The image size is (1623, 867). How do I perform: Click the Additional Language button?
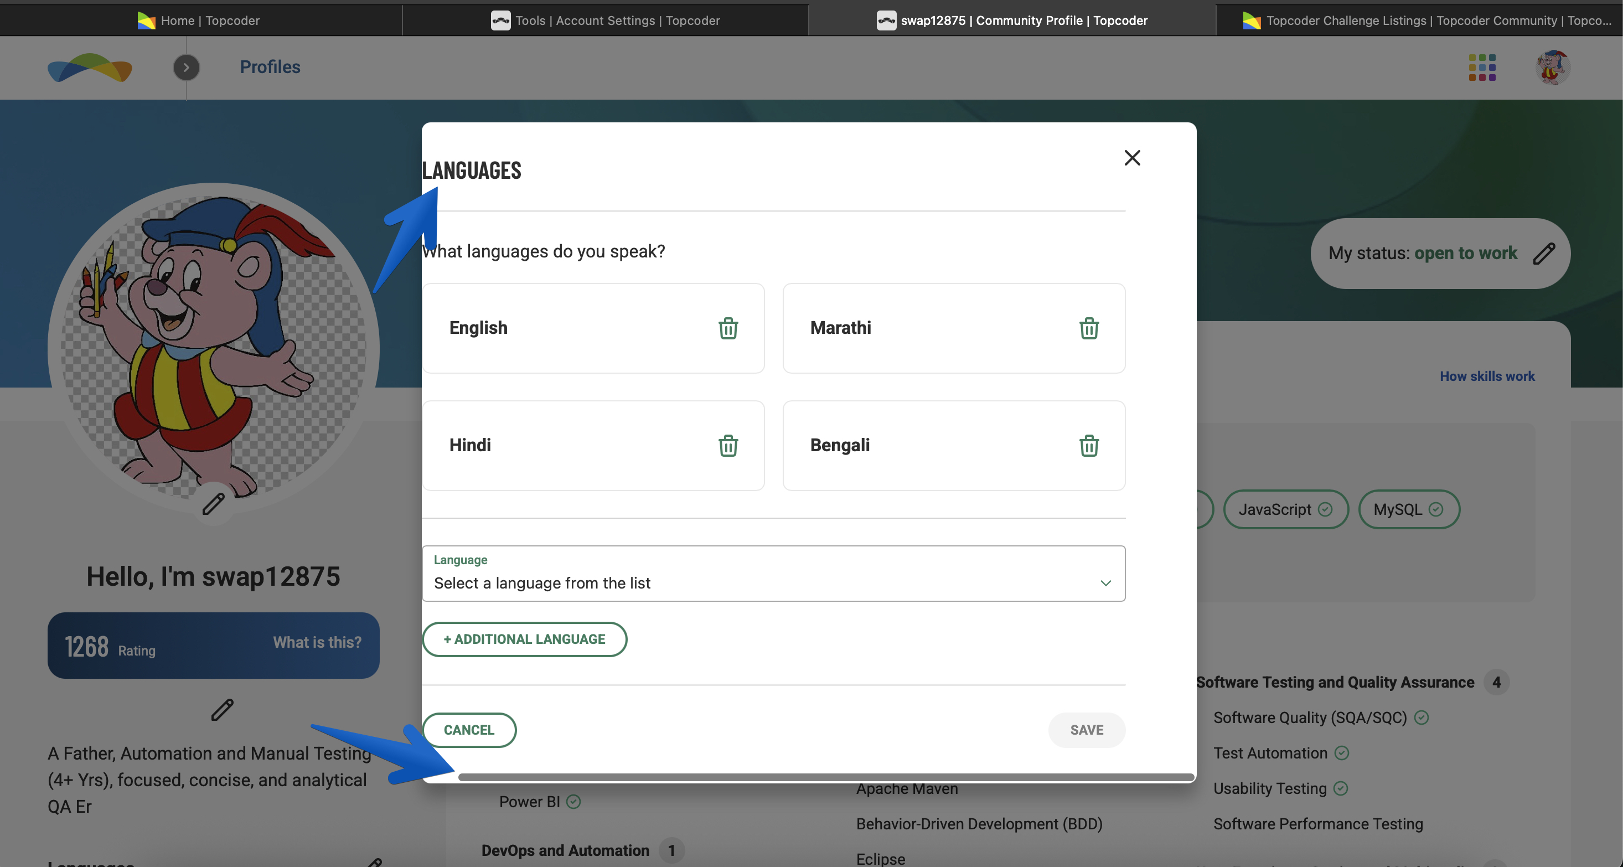tap(524, 639)
